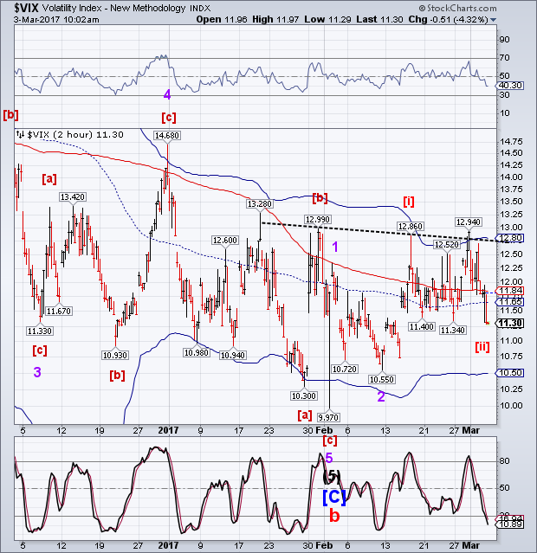Viewport: 537px width, 553px height.
Task: Click the purple wave 1 label
Action: (337, 246)
